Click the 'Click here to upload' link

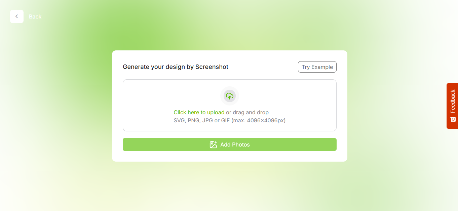199,112
